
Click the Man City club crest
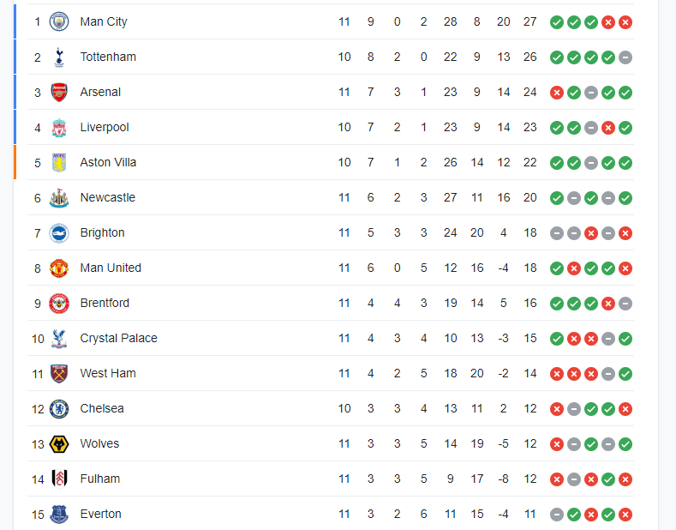[x=59, y=21]
